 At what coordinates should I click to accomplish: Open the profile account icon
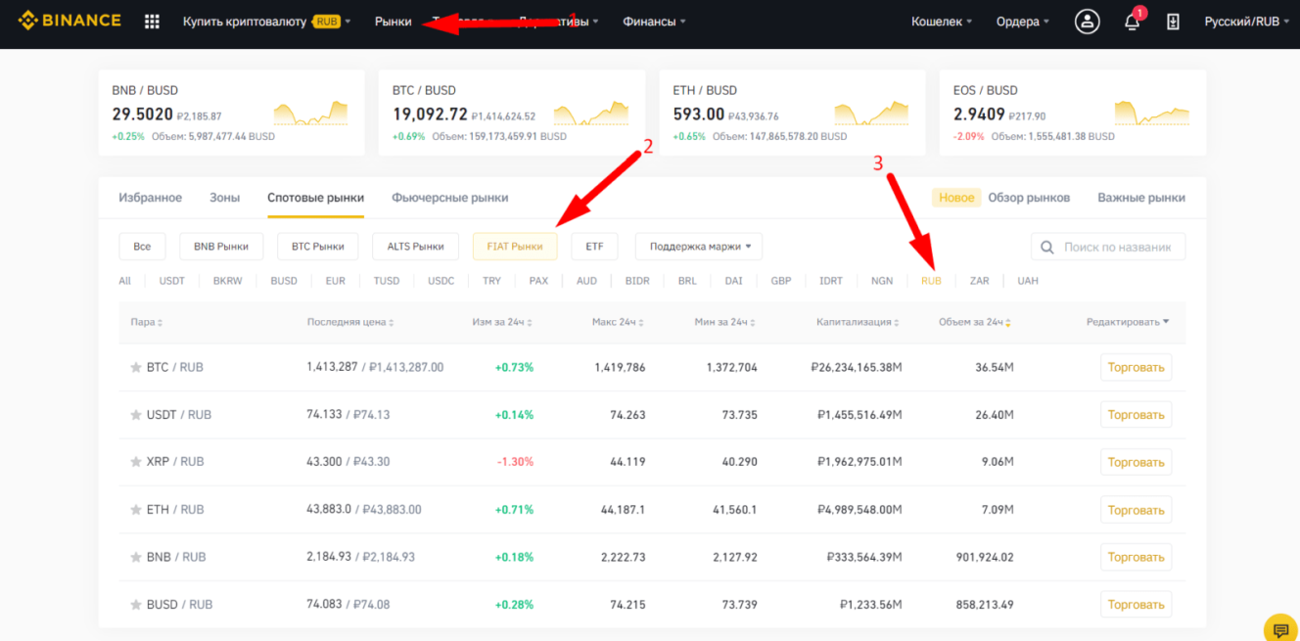1087,21
